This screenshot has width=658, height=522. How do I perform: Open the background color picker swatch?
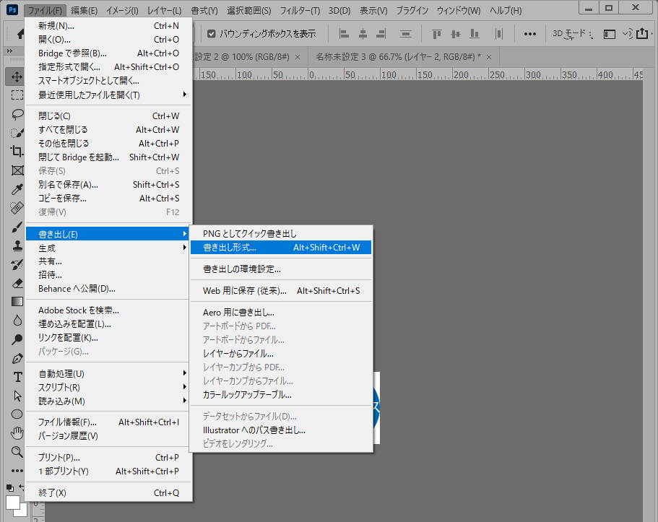[24, 511]
